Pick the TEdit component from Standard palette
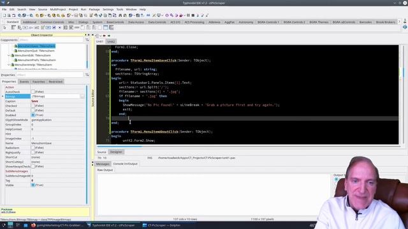The image size is (408, 229). click(x=36, y=27)
